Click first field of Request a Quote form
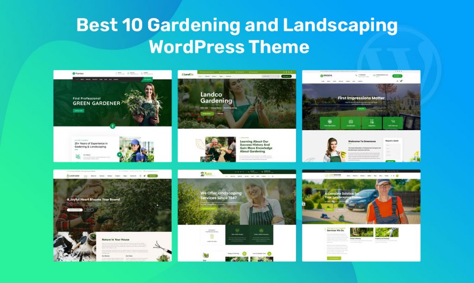The height and width of the screenshot is (283, 474). click(x=393, y=145)
